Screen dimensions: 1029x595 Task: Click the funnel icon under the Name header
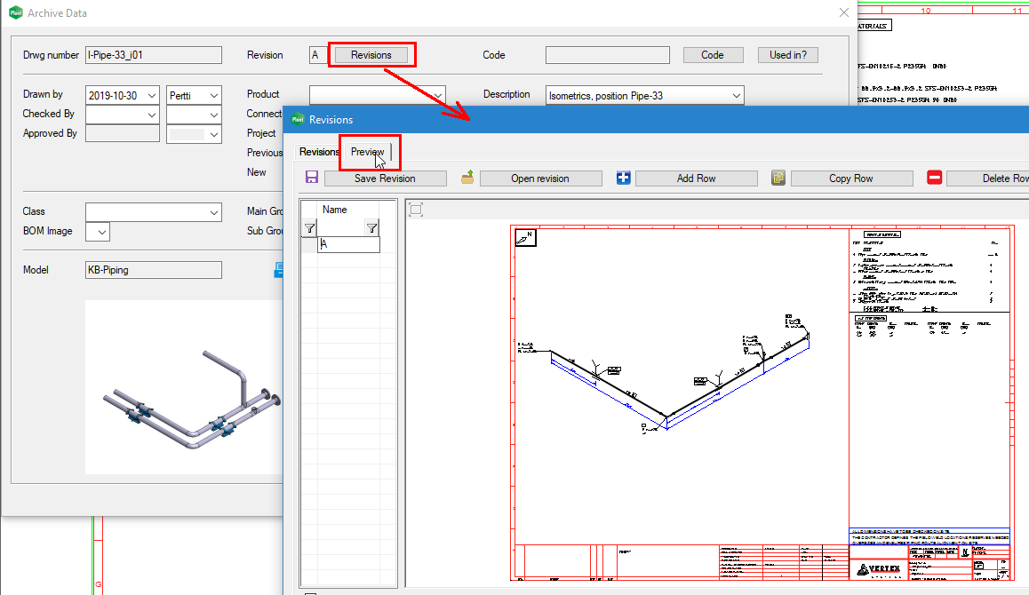click(x=372, y=228)
